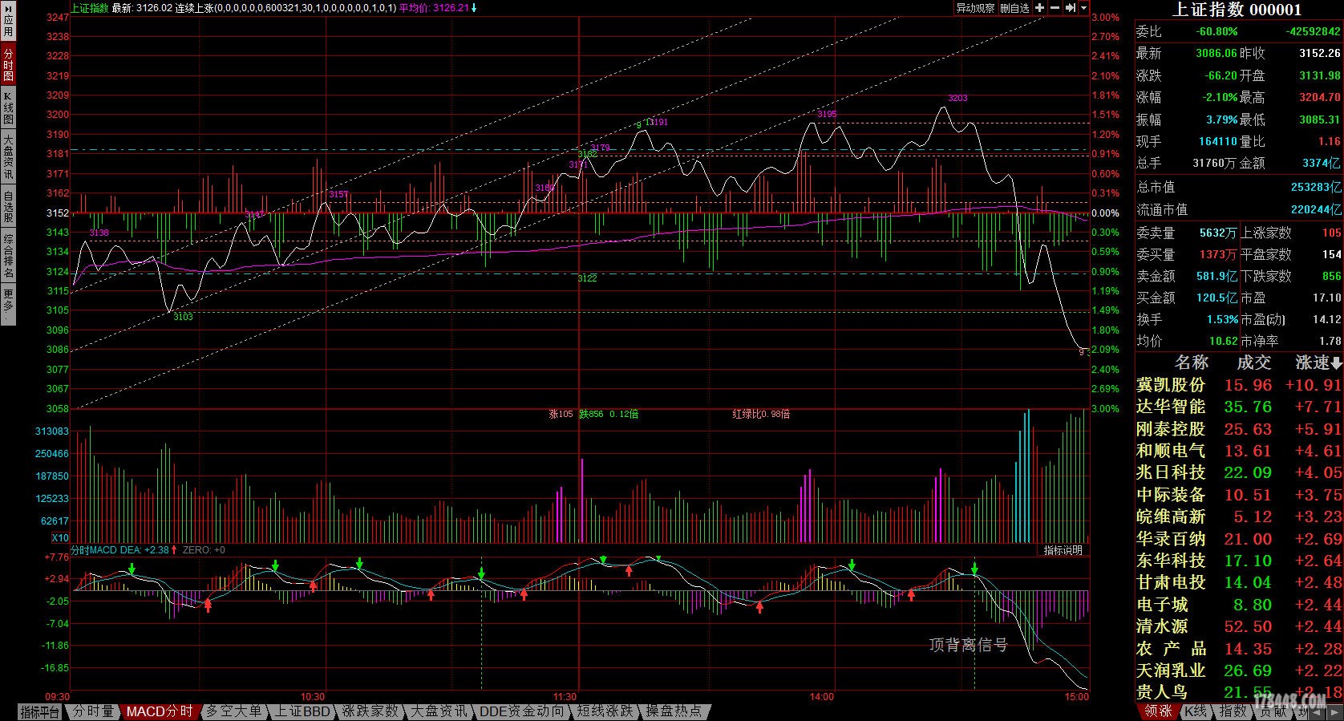Select stock row 冀凯股份

pyautogui.click(x=1239, y=385)
